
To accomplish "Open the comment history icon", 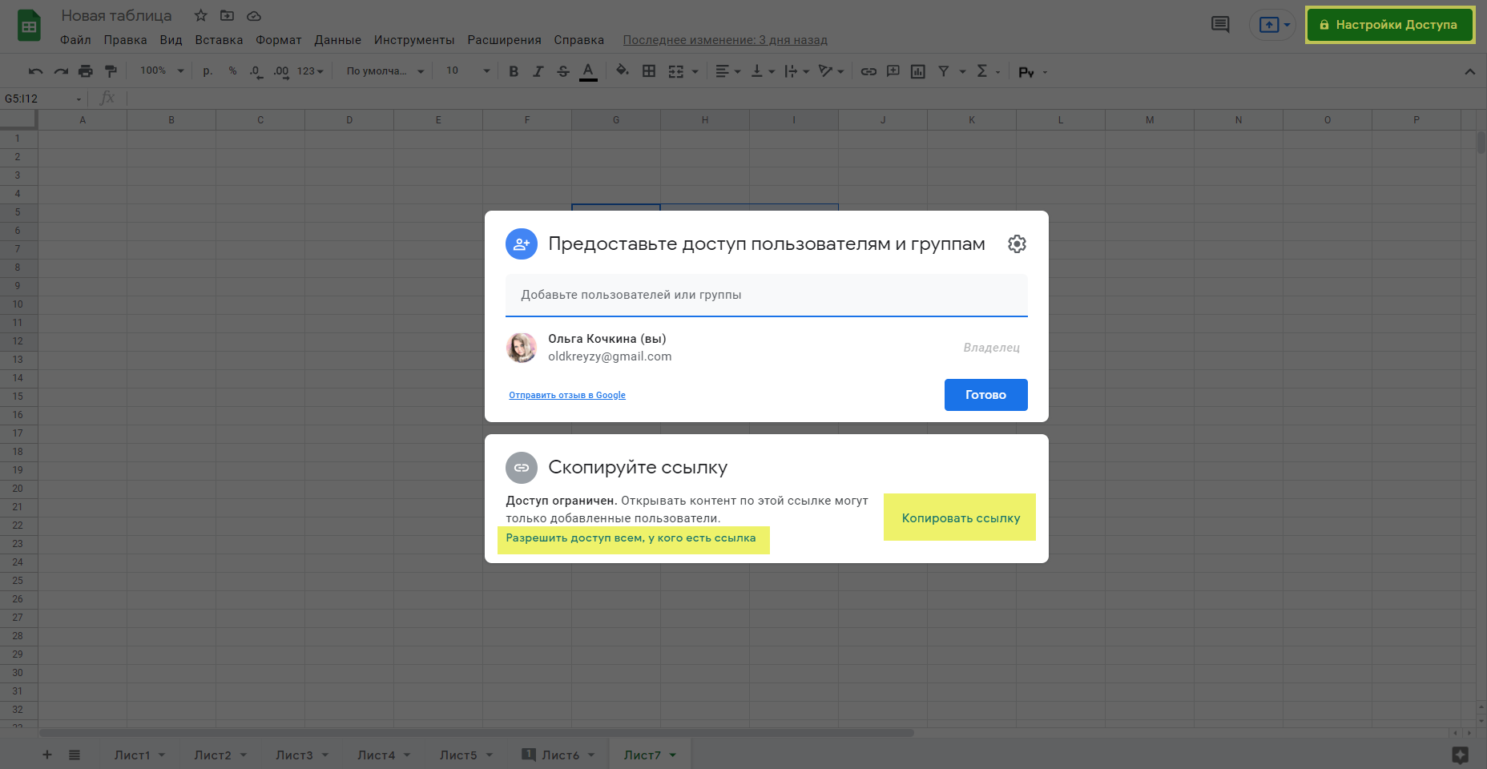I will tap(1219, 25).
